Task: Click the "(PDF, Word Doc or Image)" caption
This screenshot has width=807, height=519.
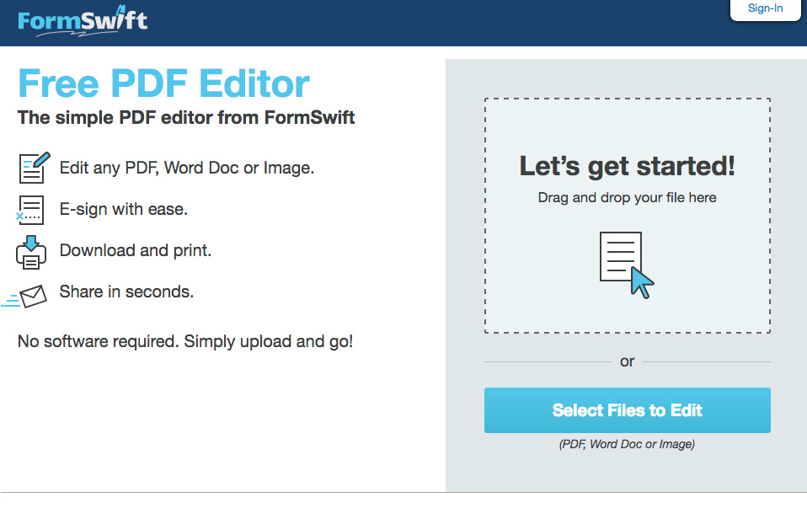Action: [627, 444]
